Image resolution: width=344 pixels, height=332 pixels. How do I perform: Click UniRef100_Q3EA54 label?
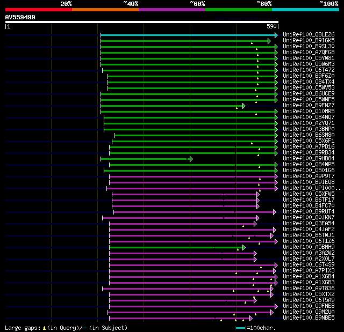309,224
